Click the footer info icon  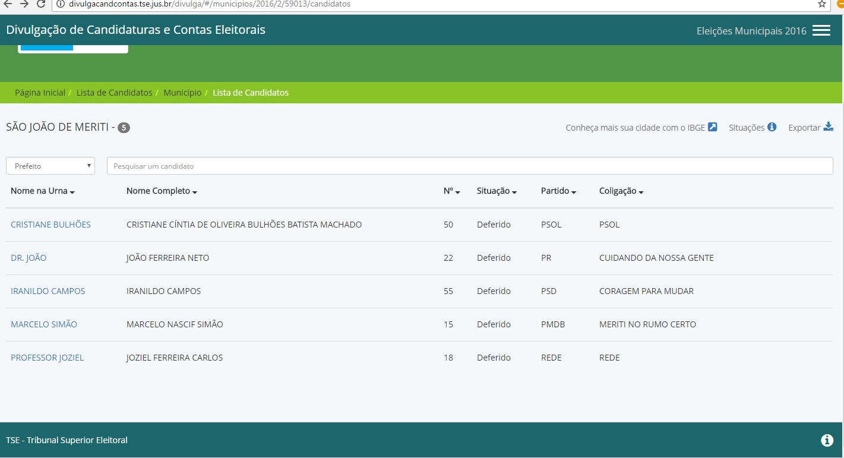coord(827,440)
